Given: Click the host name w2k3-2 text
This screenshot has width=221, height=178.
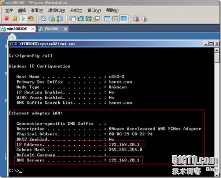Looking at the screenshot, I should tap(117, 76).
